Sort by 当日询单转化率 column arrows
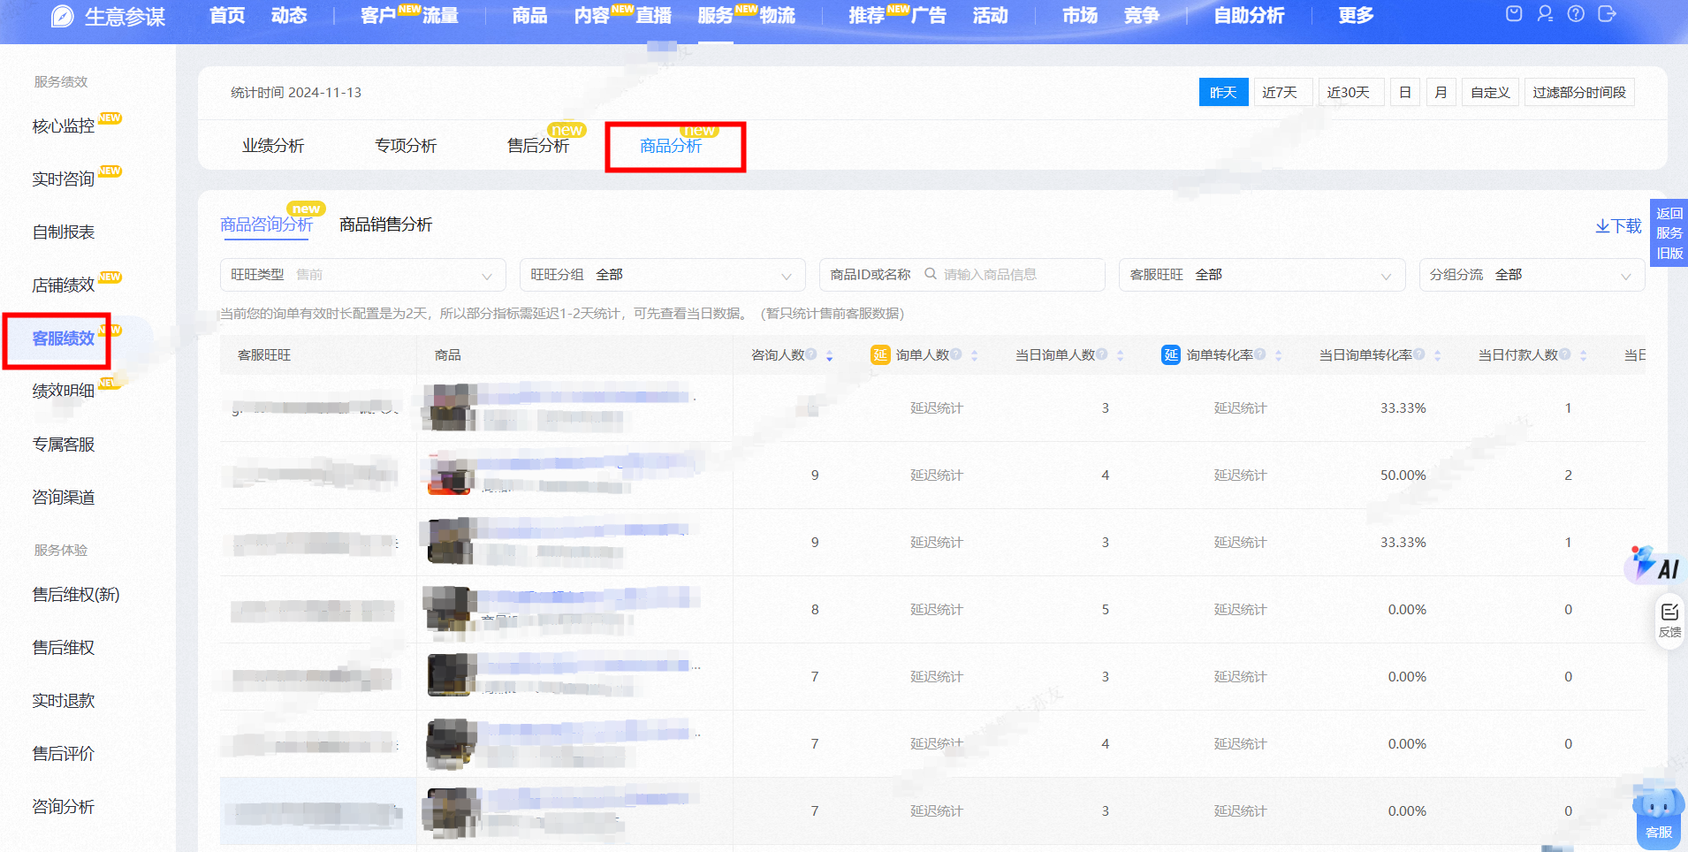The image size is (1688, 852). (1437, 355)
